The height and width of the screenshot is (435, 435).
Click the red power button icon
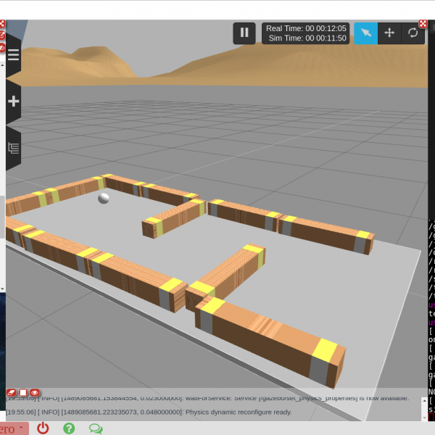pos(43,428)
